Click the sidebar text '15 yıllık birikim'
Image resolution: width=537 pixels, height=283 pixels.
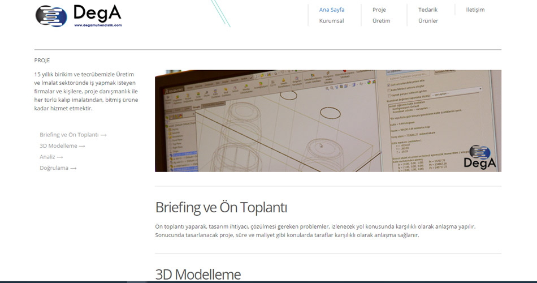[86, 91]
